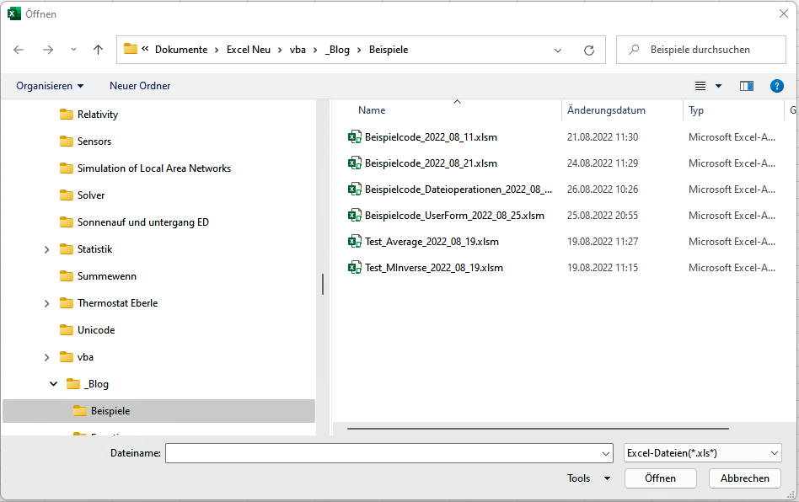
Task: Select the Beispiele folder in the tree
Action: [x=159, y=411]
